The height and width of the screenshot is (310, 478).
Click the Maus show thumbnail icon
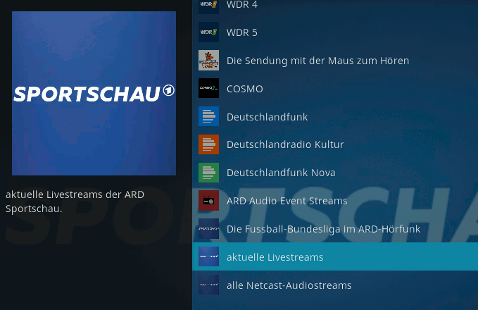208,60
